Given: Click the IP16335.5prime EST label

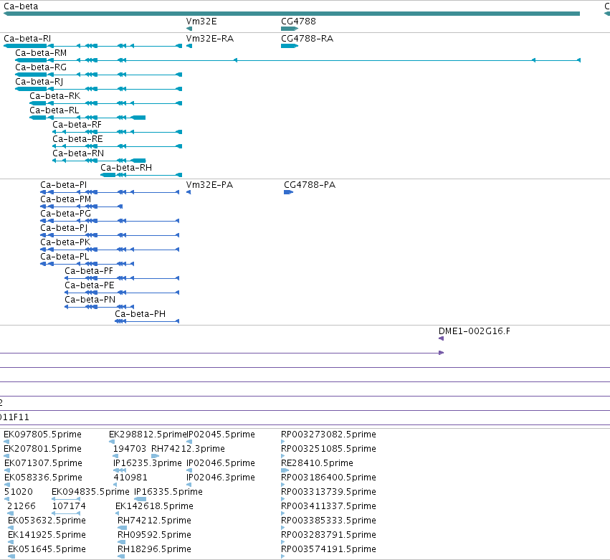Looking at the screenshot, I should pos(168,492).
